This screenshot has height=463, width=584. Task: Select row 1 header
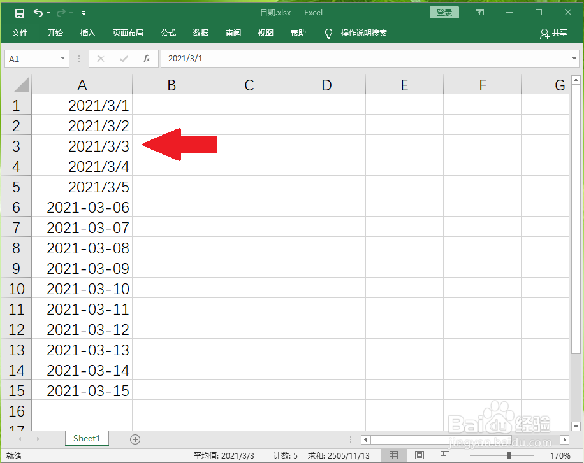(16, 106)
